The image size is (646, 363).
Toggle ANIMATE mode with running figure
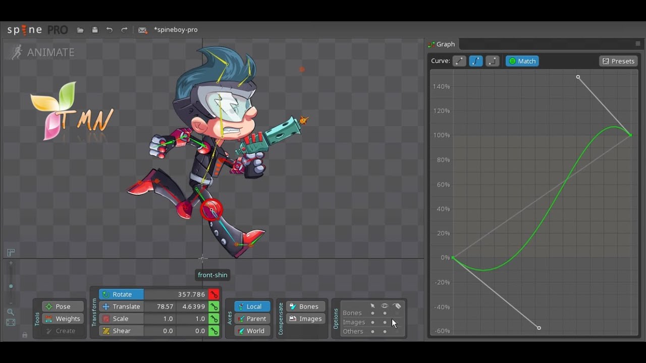pyautogui.click(x=42, y=52)
